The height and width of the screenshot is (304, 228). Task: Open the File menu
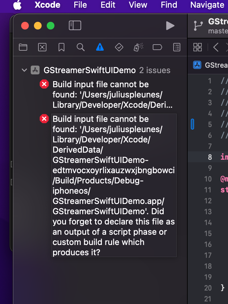point(80,5)
